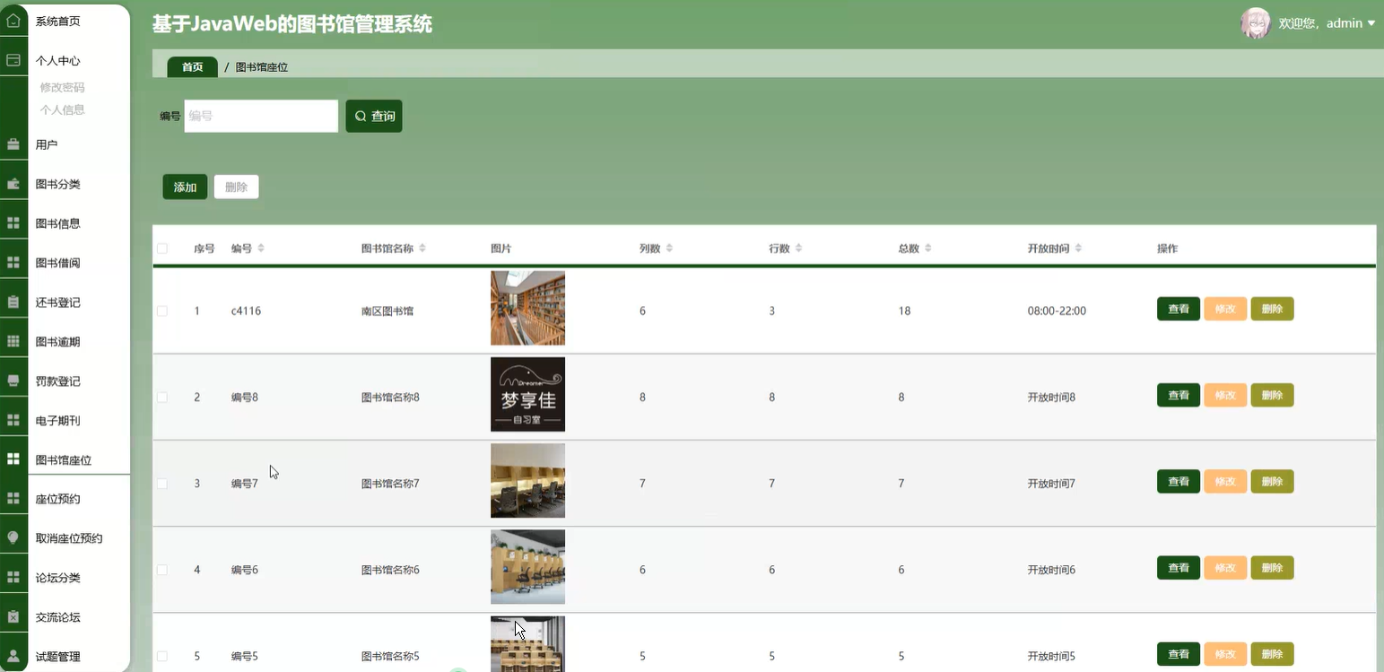Expand 个人中心 menu
Screen dimensions: 1384x672
(58, 60)
